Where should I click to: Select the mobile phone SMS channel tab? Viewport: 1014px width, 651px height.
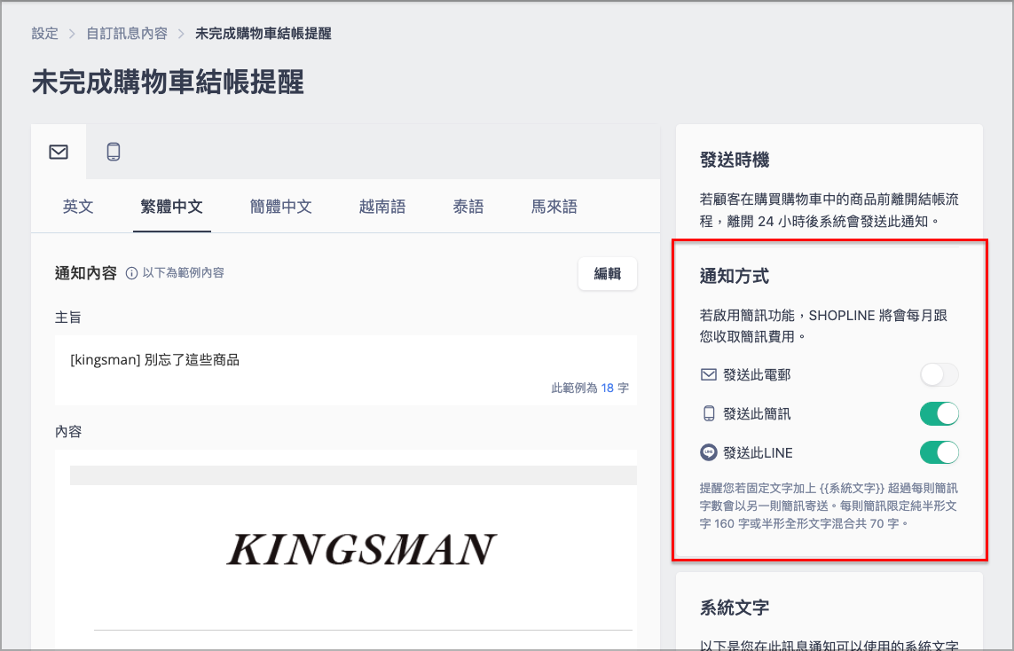pos(114,152)
